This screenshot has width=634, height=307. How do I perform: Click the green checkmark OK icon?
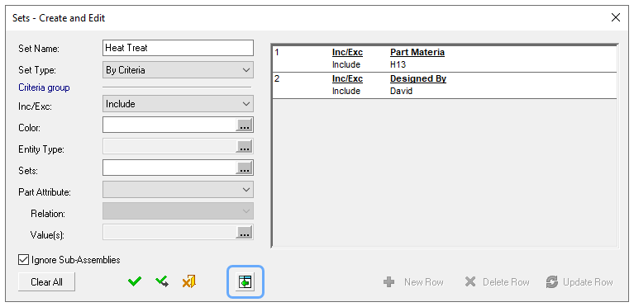(135, 281)
